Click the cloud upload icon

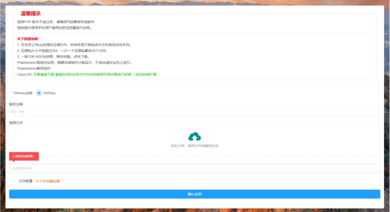(x=195, y=136)
